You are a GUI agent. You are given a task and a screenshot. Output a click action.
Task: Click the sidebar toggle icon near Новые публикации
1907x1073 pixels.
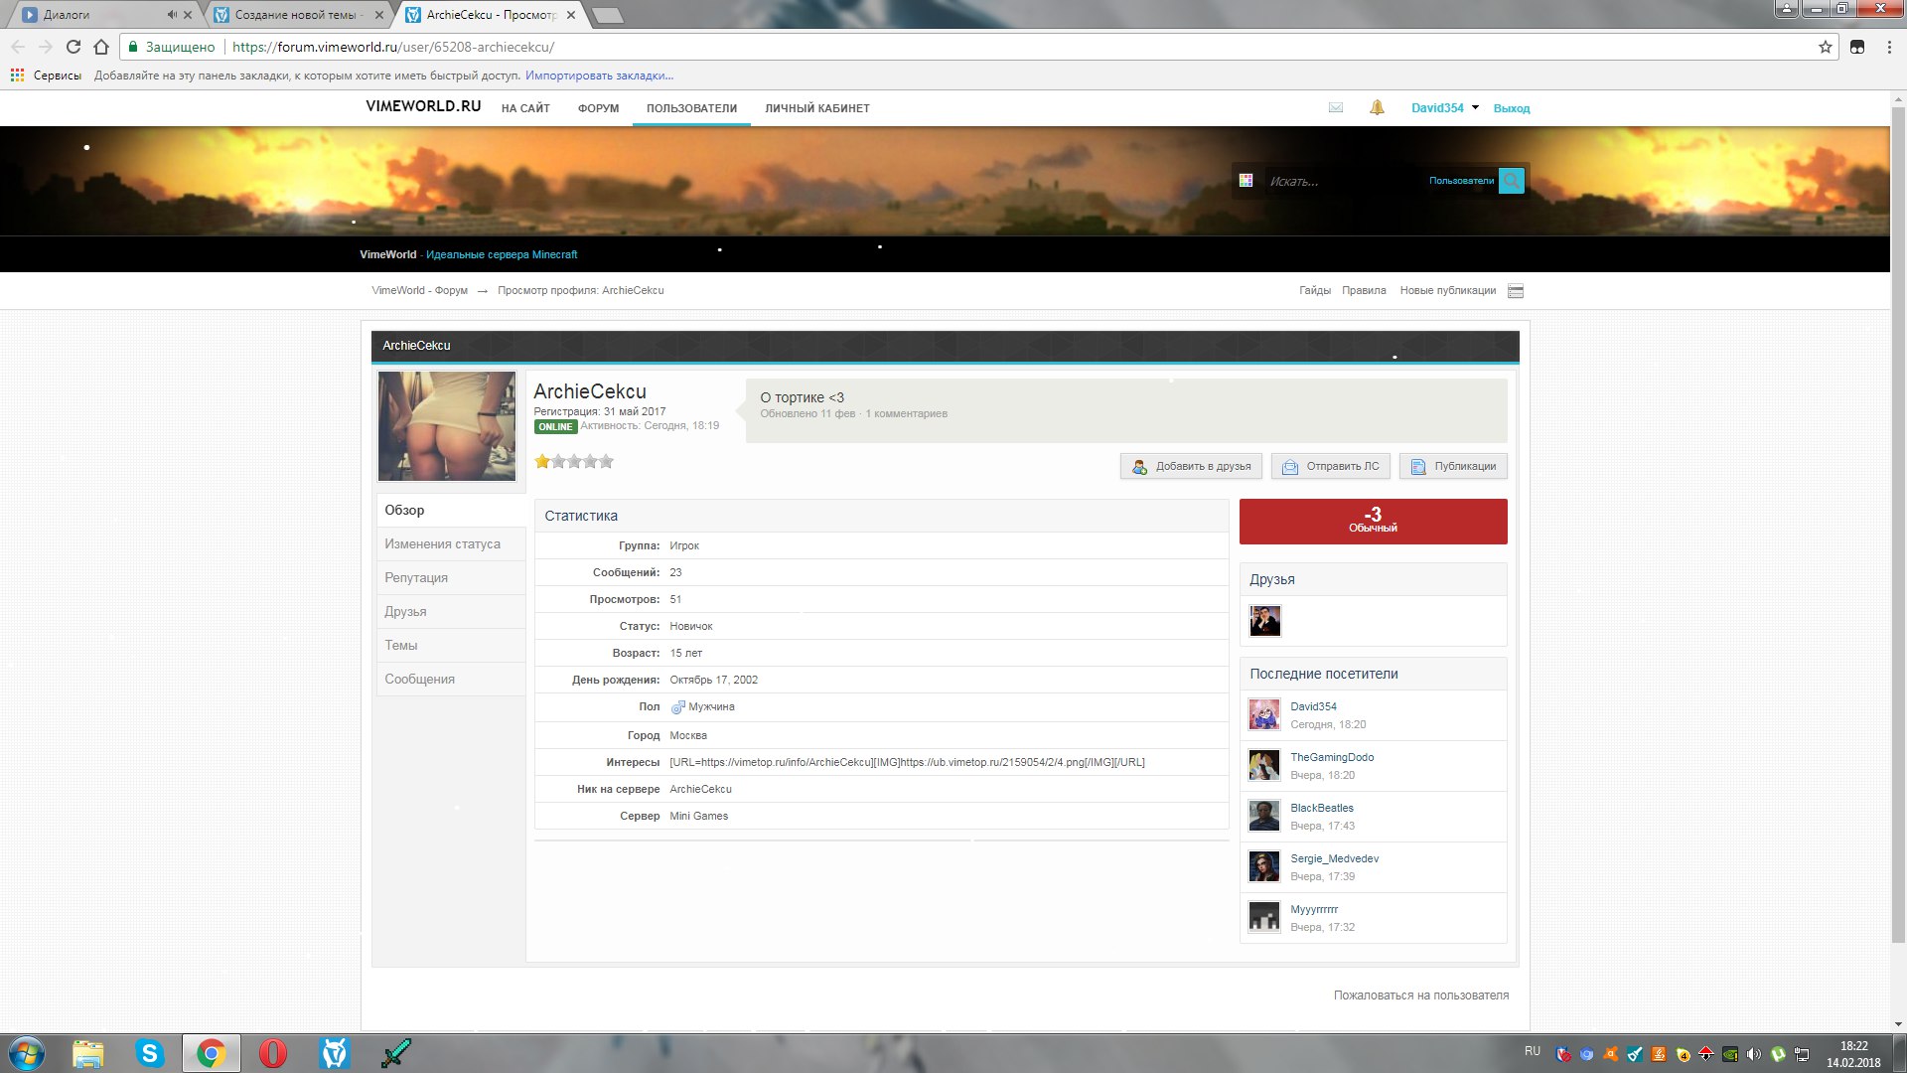(x=1515, y=291)
